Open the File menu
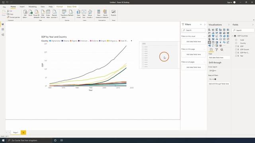Viewport: 255px width, 143px height. (4, 7)
